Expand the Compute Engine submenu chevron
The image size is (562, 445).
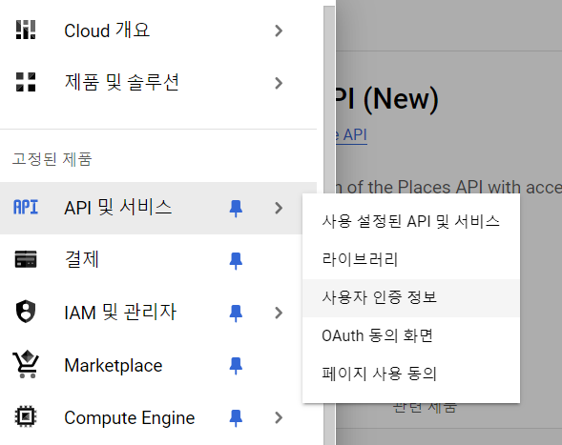tap(279, 417)
